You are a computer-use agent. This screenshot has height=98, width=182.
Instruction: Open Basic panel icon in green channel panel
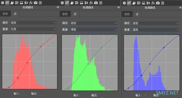tap(62, 3)
